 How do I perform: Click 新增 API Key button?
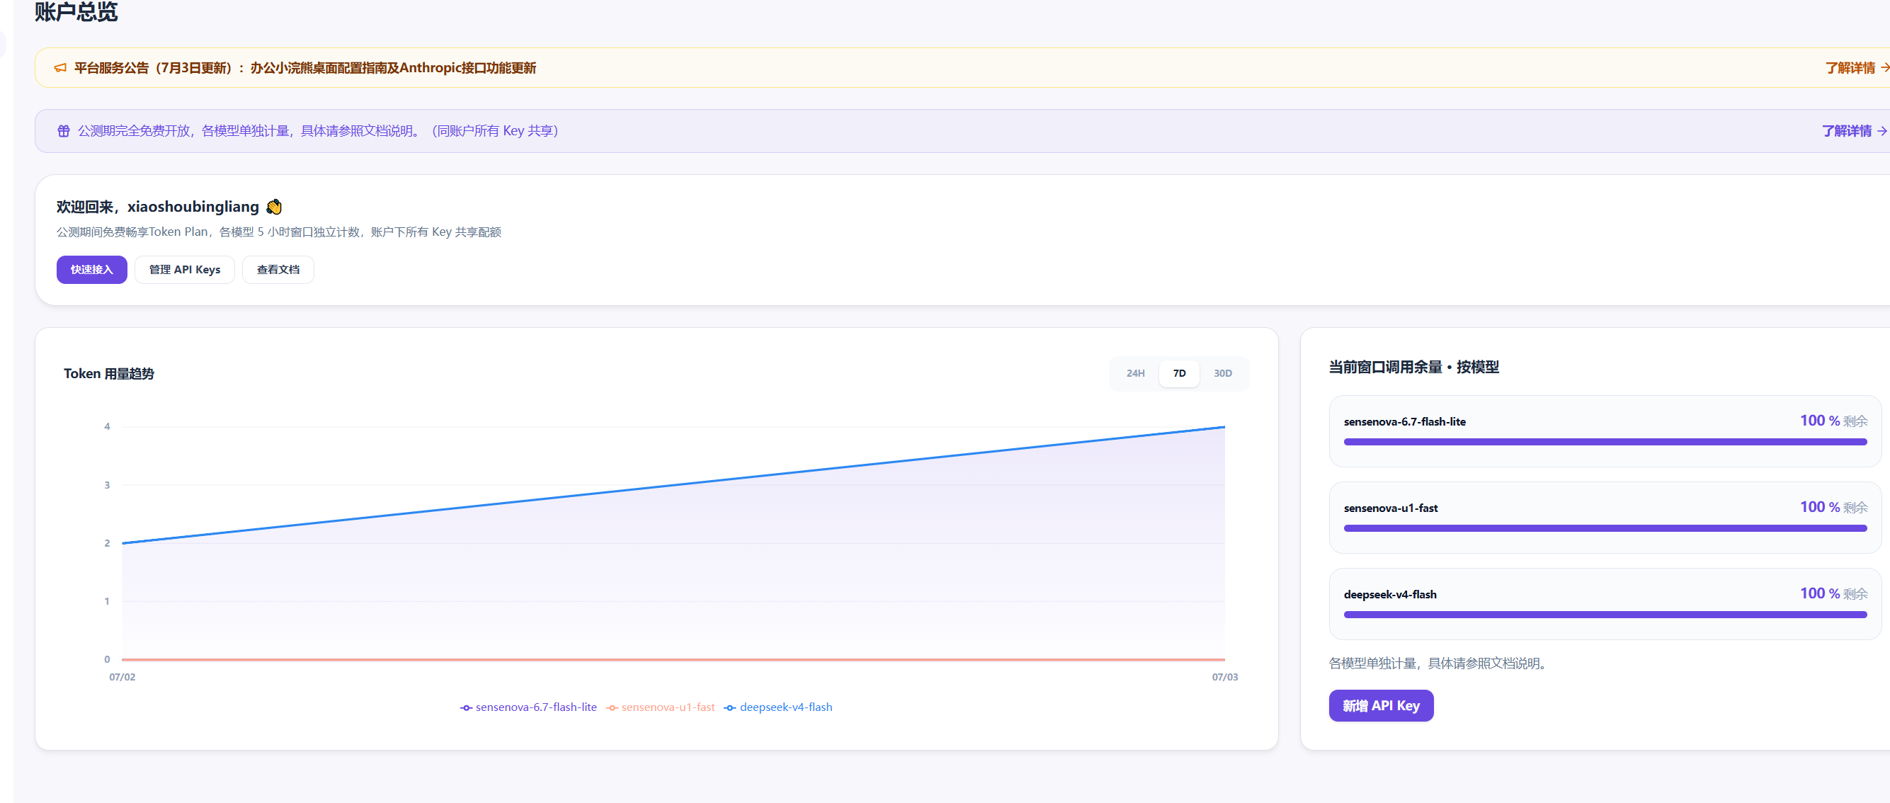tap(1381, 705)
